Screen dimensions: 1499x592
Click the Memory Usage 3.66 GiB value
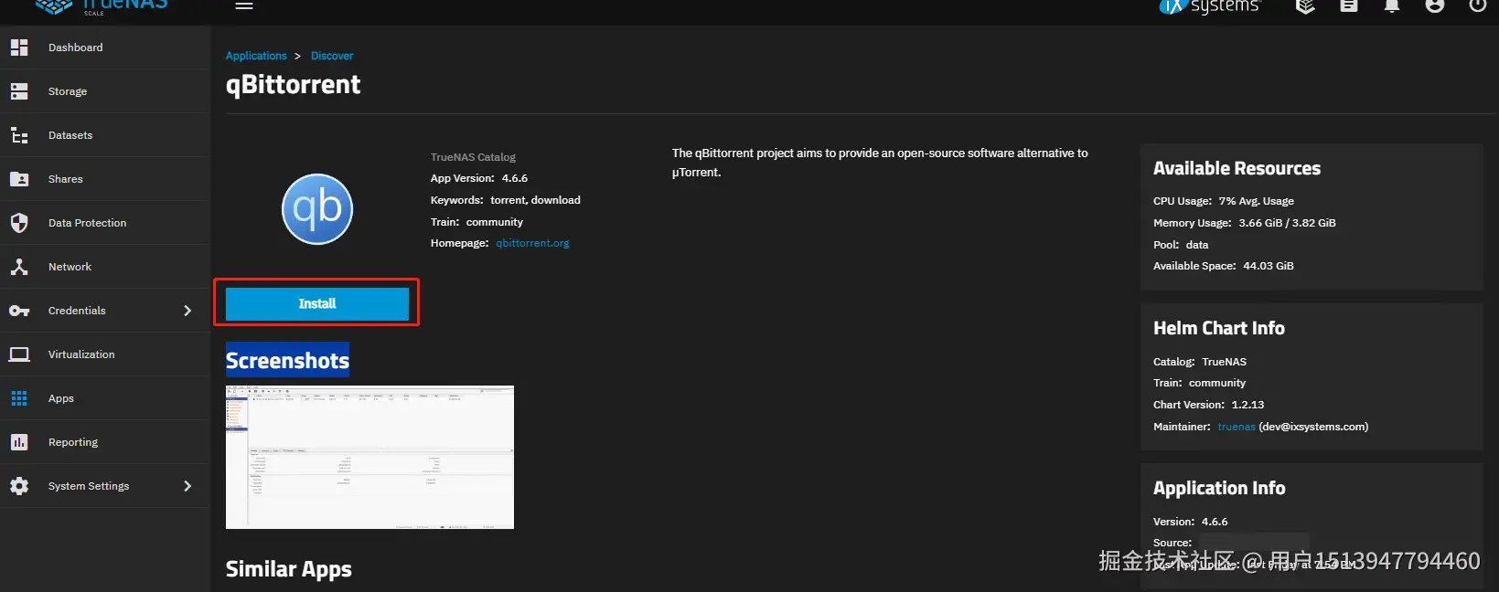1287,223
